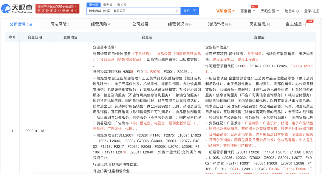The image size is (322, 174).
Task: Open the 百宝箱 menu link
Action: click(246, 11)
